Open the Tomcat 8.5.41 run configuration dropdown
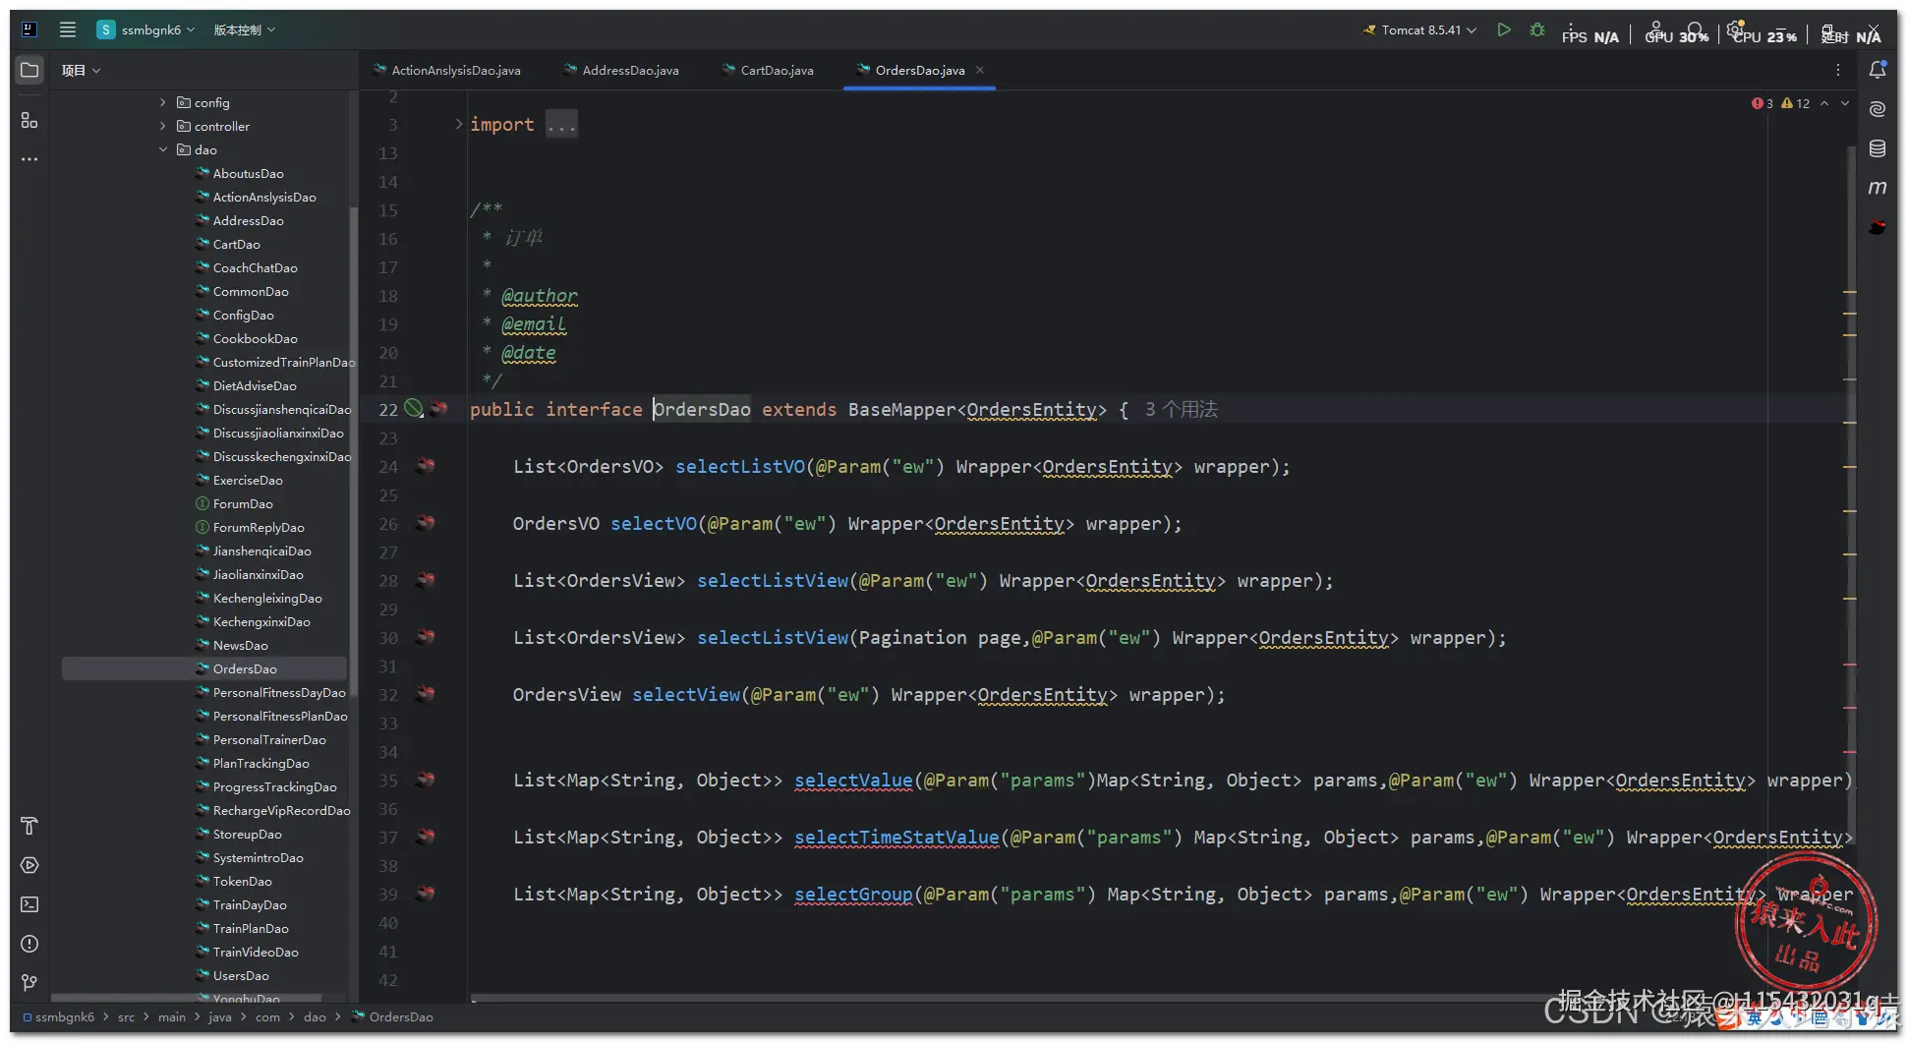The image size is (1908, 1043). [1419, 30]
